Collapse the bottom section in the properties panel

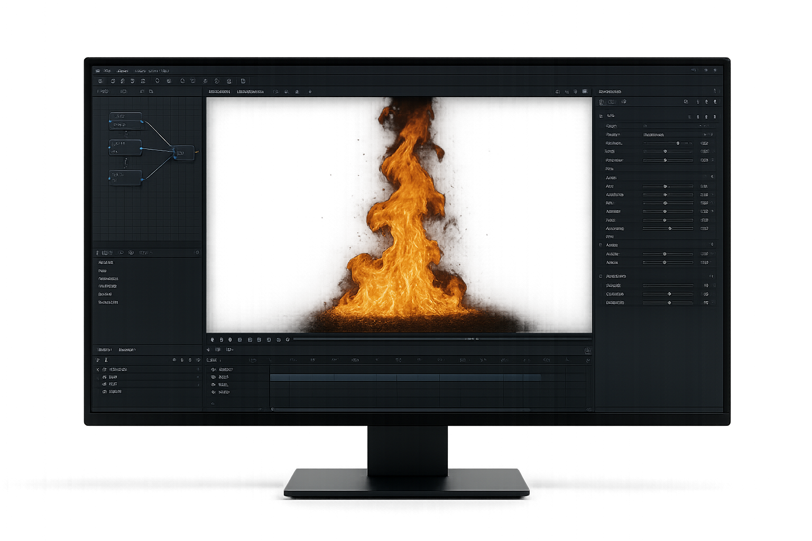(601, 276)
